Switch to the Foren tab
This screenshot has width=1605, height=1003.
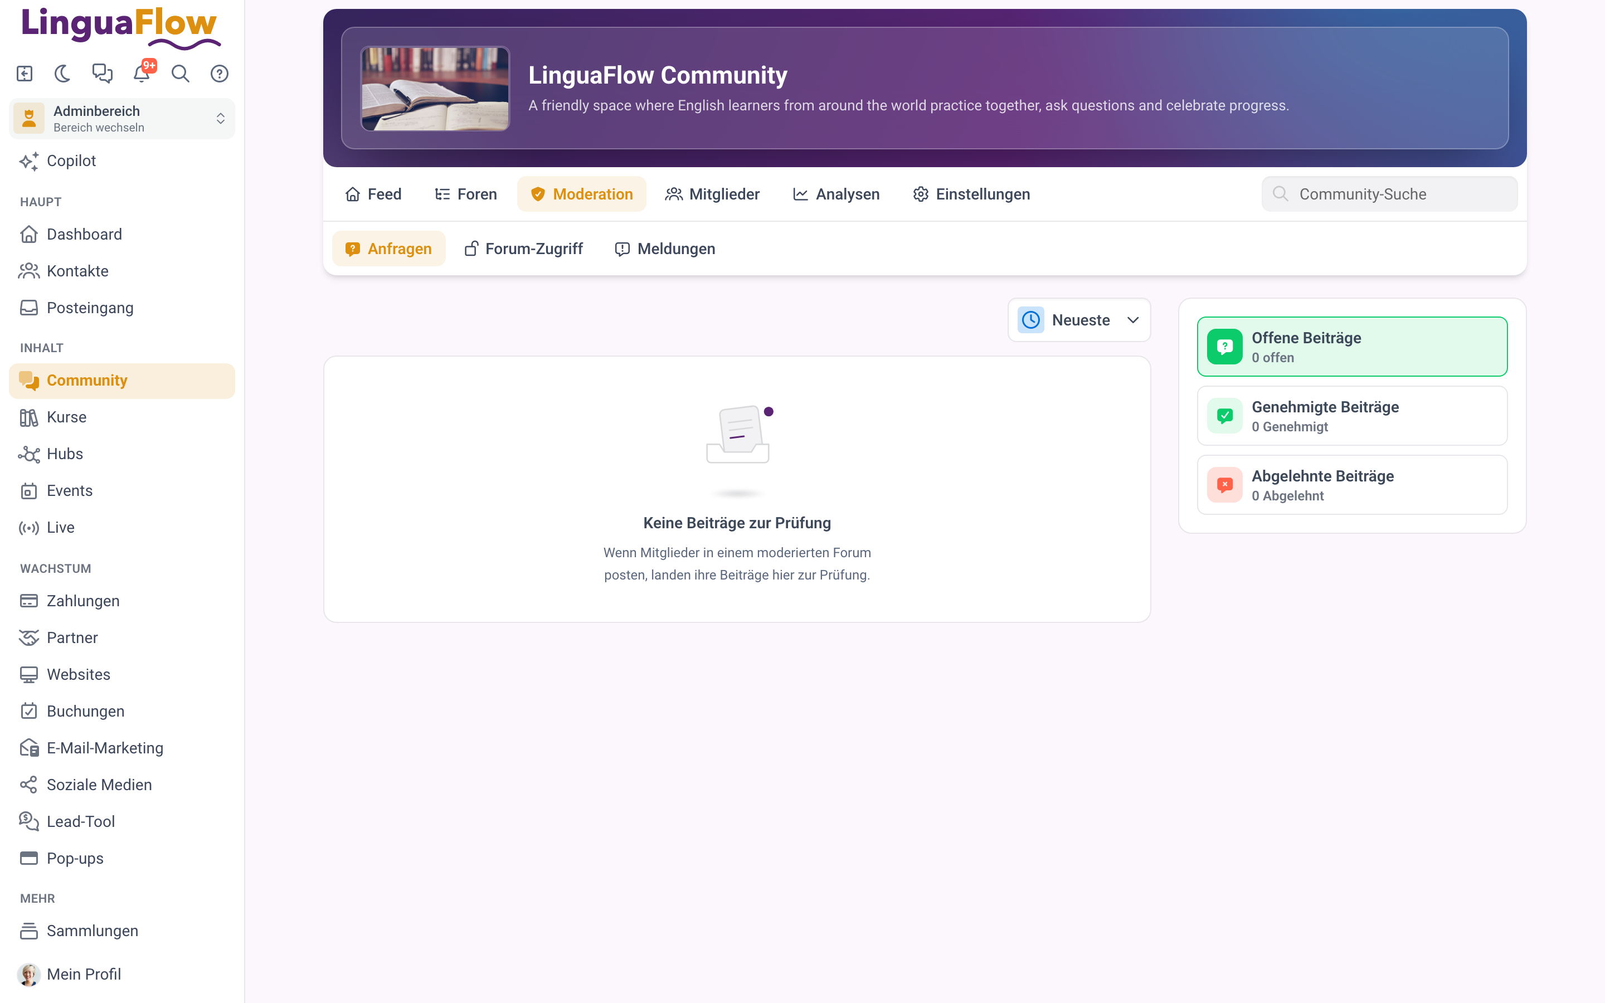pyautogui.click(x=465, y=194)
